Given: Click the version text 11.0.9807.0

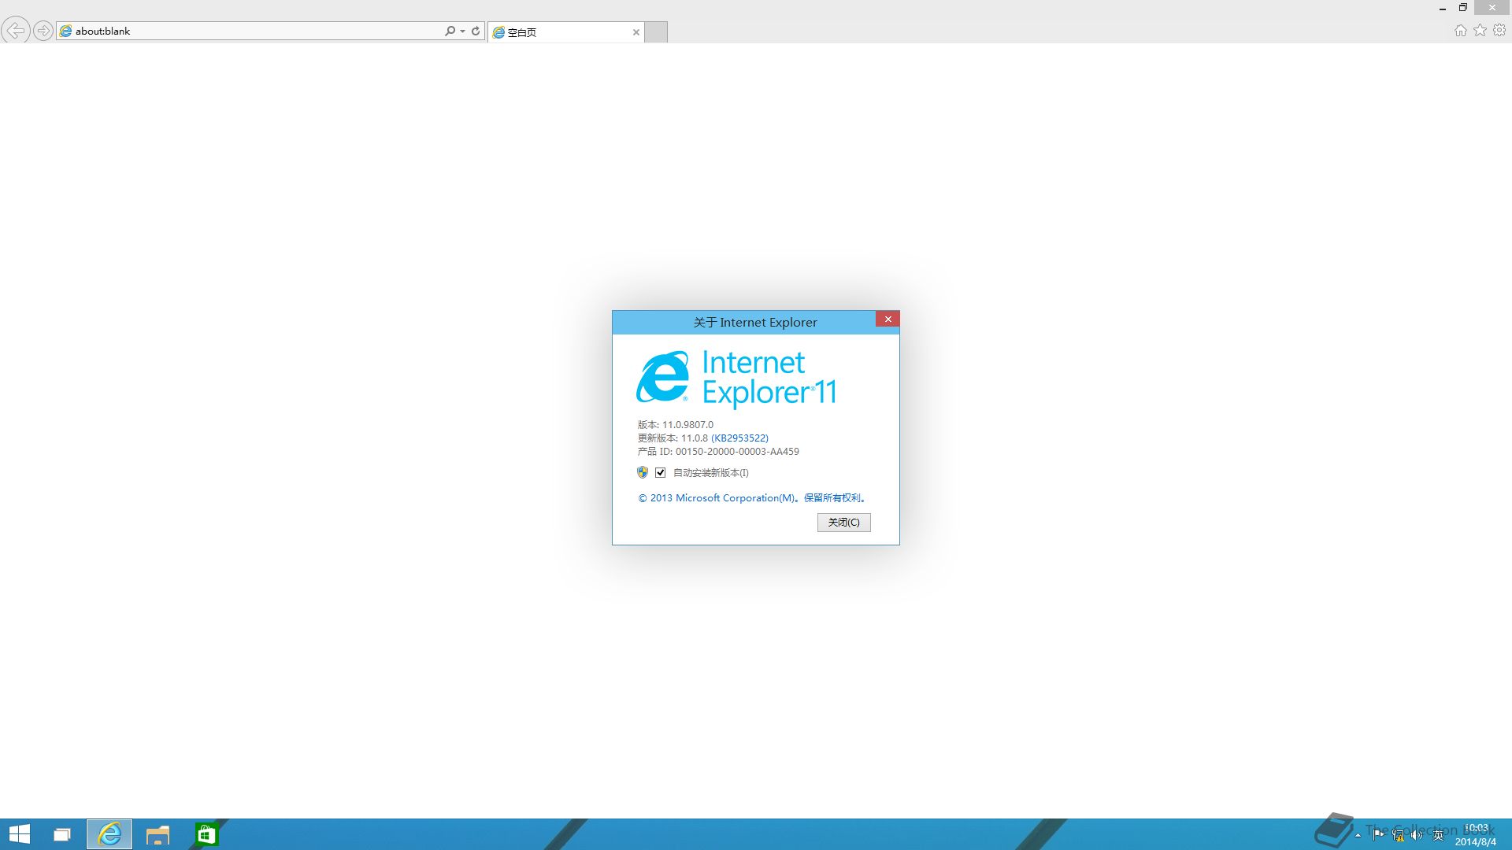Looking at the screenshot, I should pos(687,424).
